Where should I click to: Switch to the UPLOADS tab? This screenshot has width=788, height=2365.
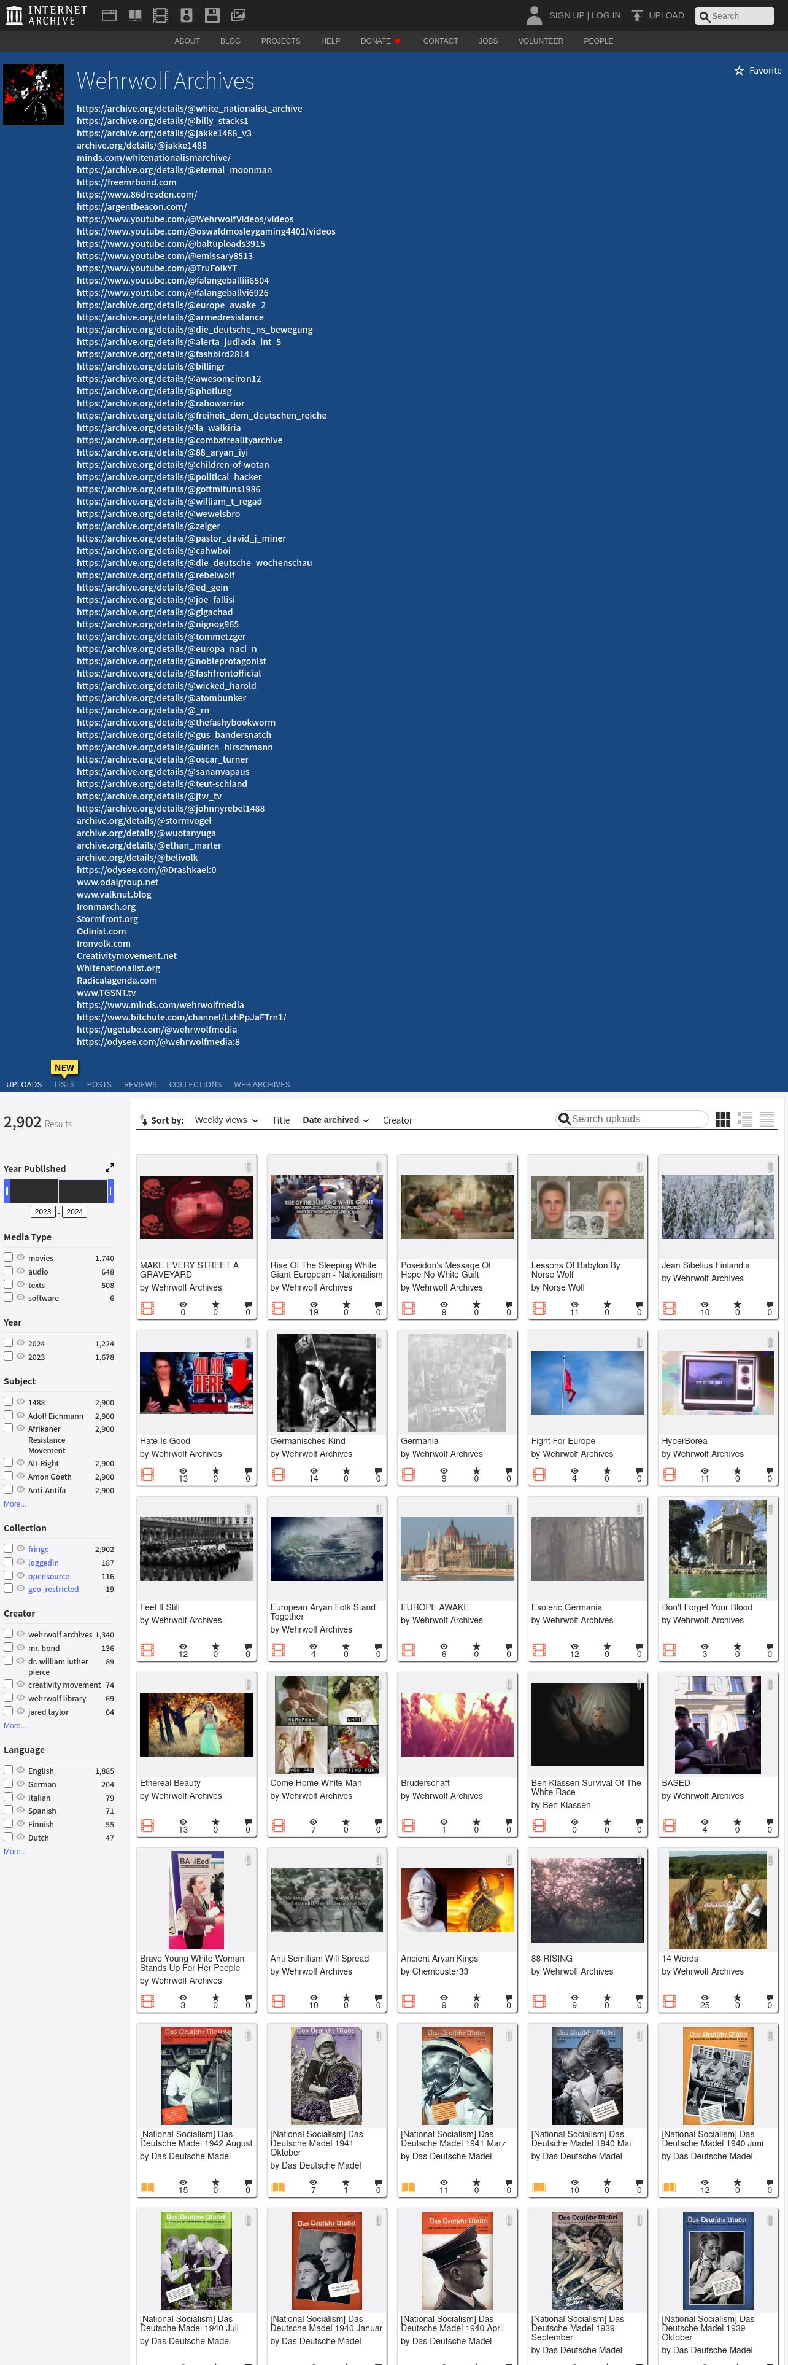(24, 1084)
